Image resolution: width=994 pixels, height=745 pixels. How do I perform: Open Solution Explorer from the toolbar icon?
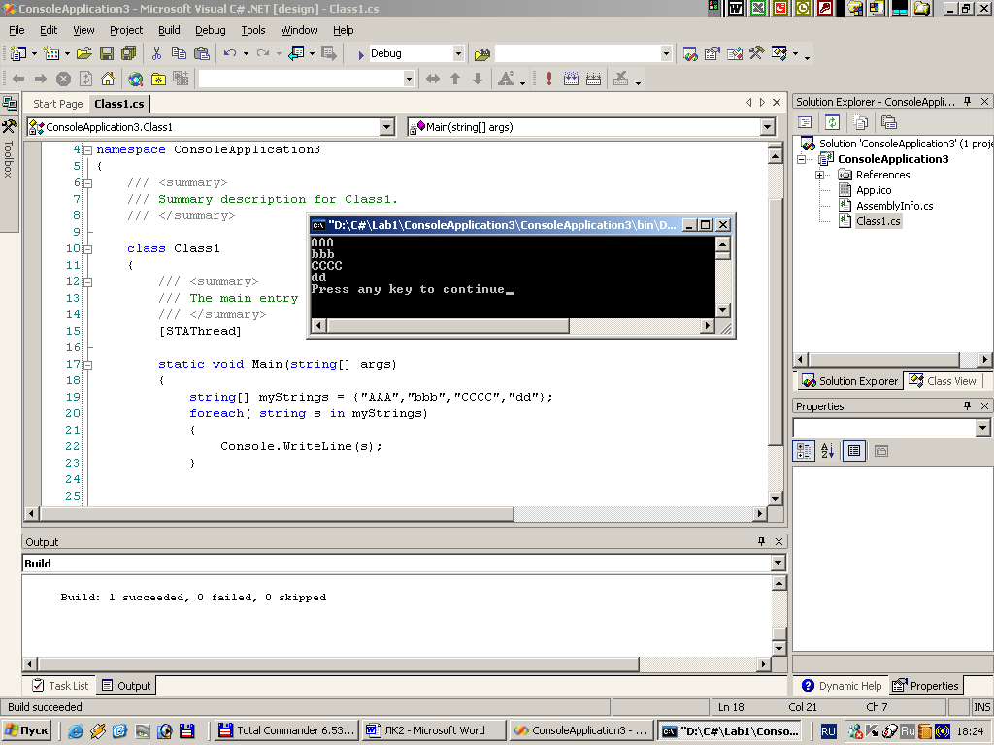pos(690,54)
